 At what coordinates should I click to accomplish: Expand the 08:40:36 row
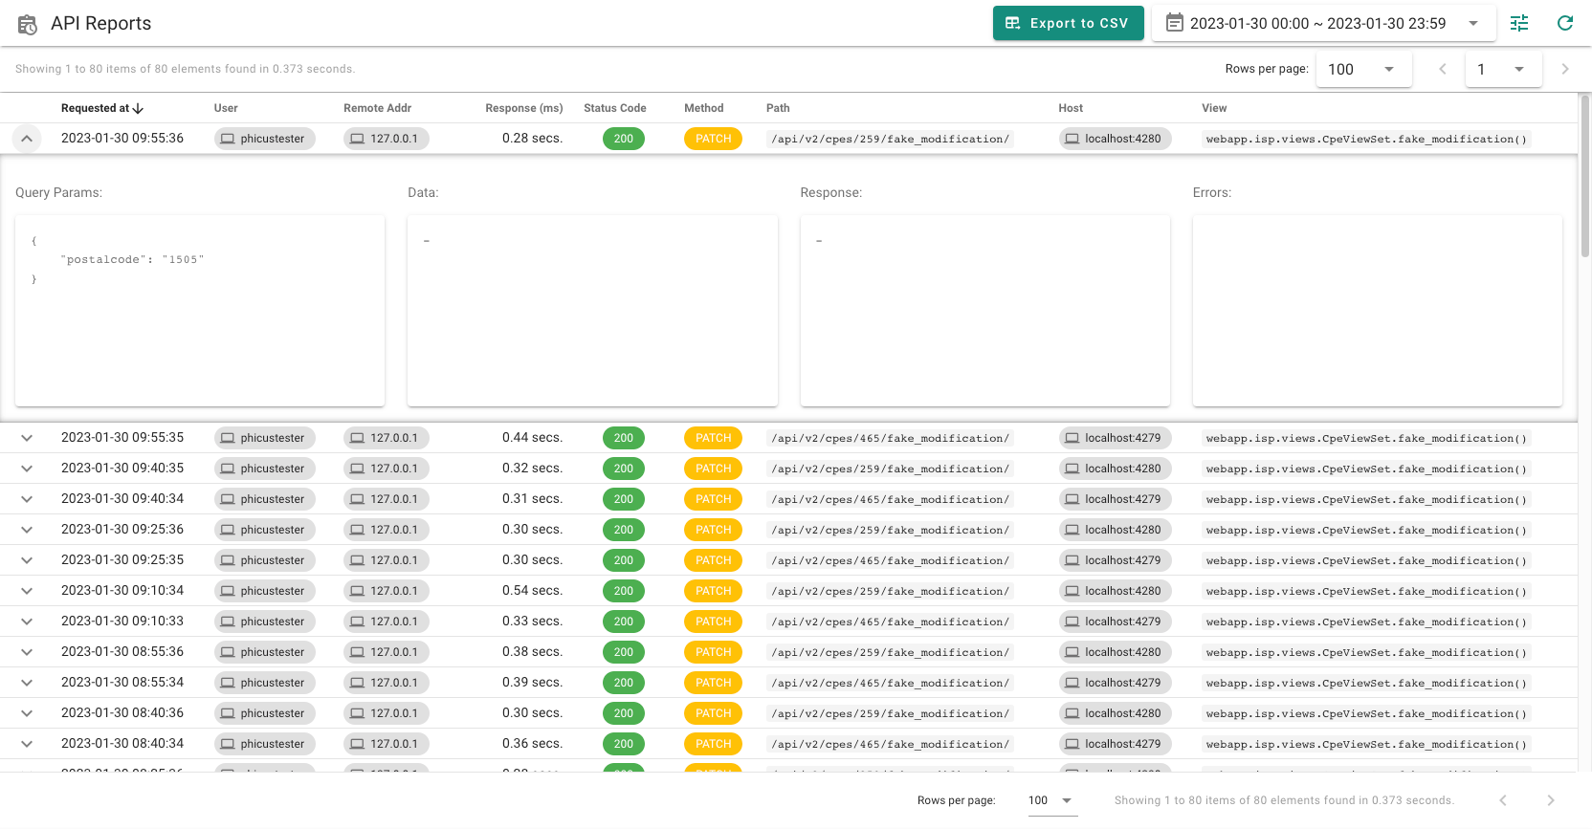coord(27,713)
